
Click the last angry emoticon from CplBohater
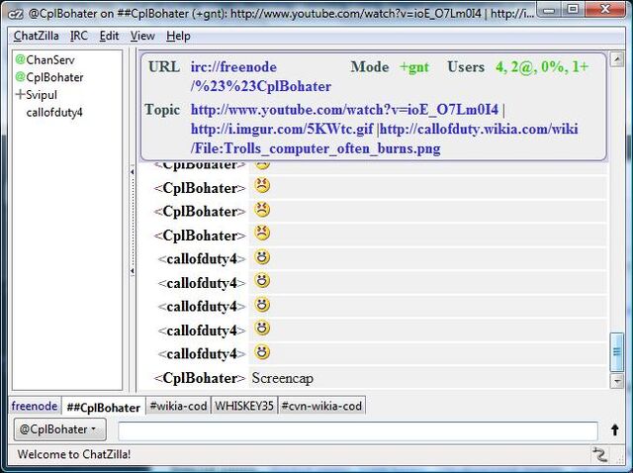click(x=262, y=234)
